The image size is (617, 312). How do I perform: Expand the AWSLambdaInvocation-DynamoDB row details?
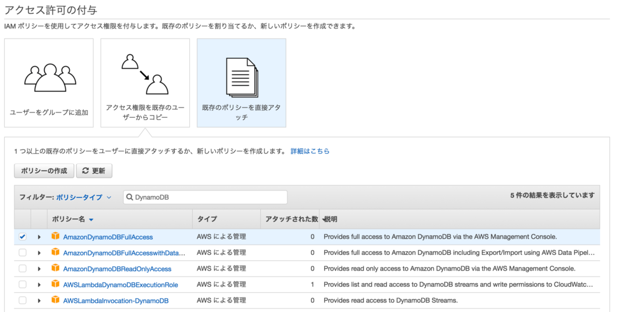pyautogui.click(x=39, y=301)
